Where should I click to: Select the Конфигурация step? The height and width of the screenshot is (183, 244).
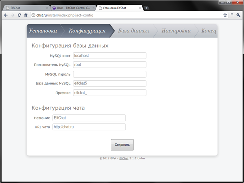pos(87,31)
